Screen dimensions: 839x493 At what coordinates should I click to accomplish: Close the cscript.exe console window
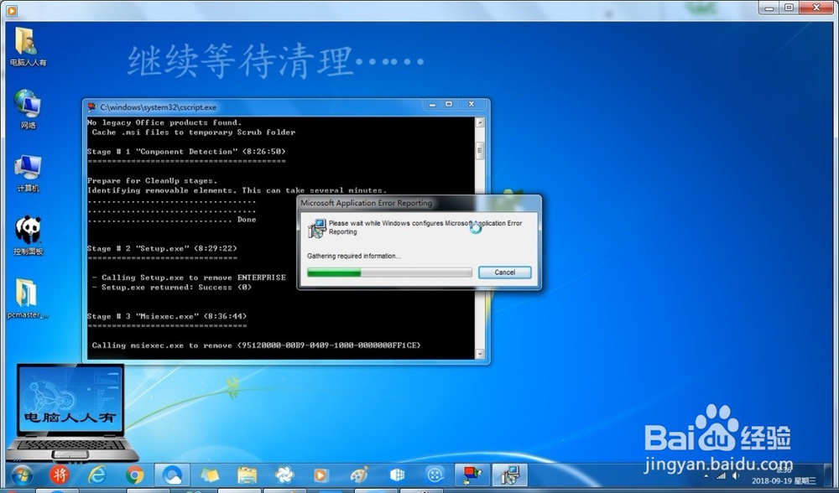click(472, 104)
